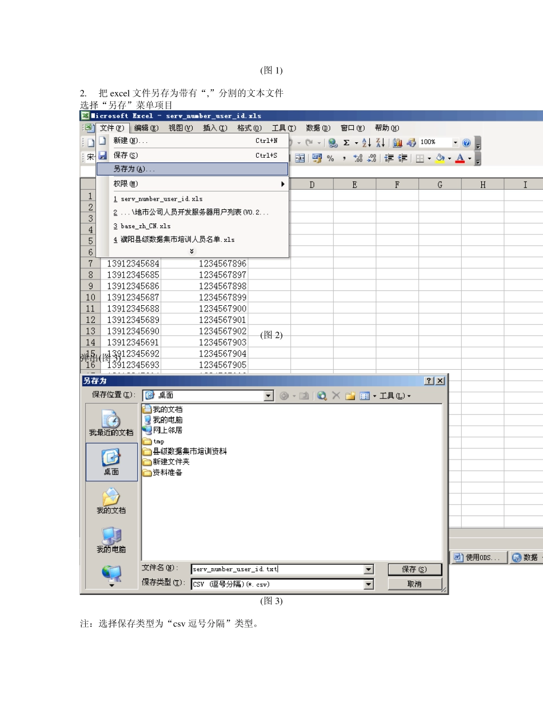Click the Excel Help question mark icon
The image size is (543, 703).
pos(466,143)
